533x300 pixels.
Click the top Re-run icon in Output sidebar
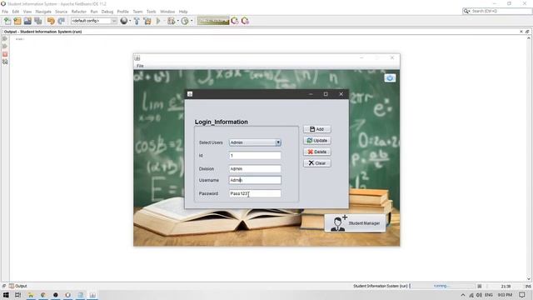5,39
